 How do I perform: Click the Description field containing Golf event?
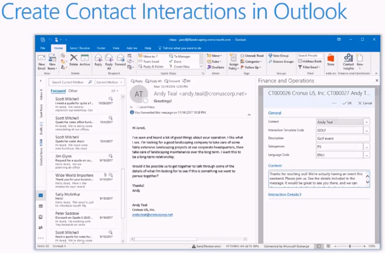[343, 138]
